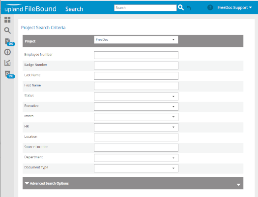Open the Status dropdown
258x197 pixels.
coord(136,96)
